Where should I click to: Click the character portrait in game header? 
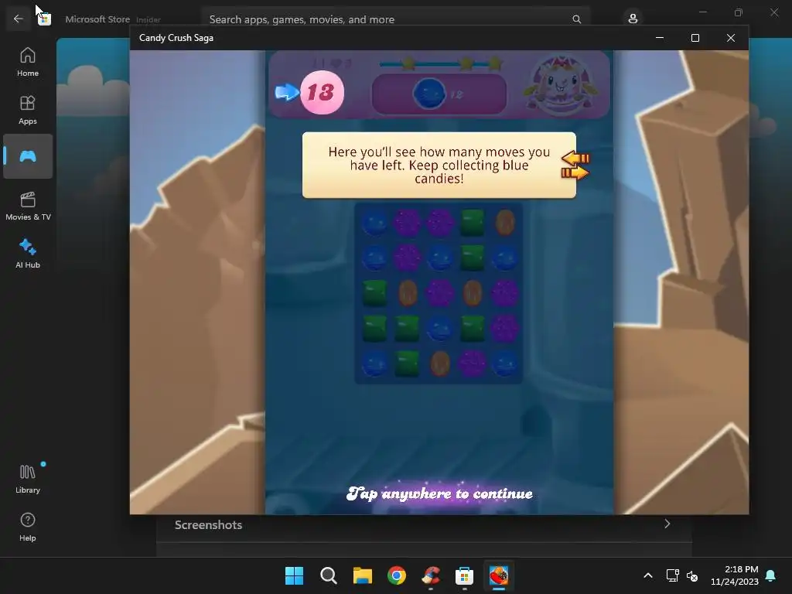561,84
